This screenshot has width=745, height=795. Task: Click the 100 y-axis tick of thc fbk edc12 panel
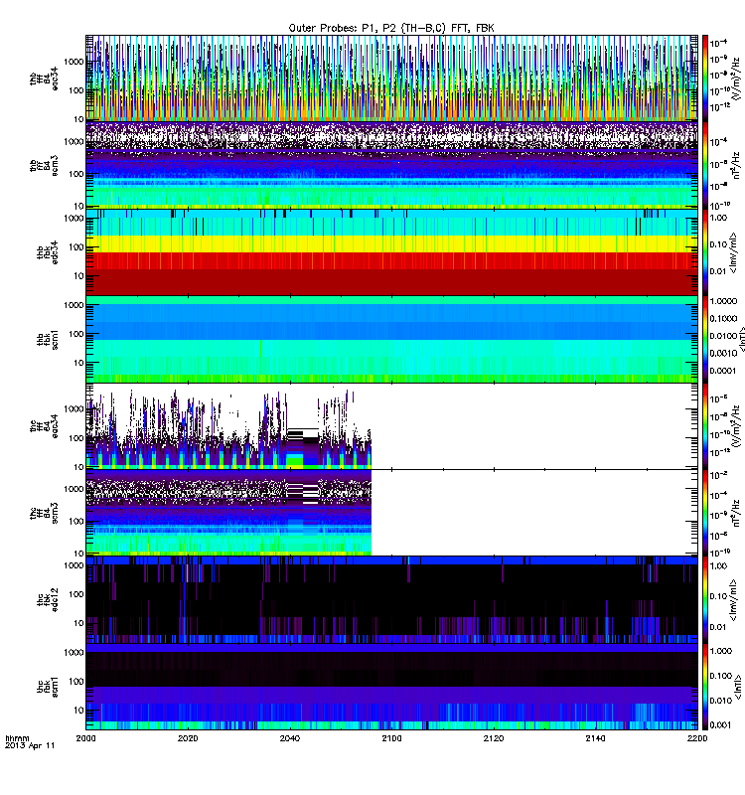pos(76,594)
